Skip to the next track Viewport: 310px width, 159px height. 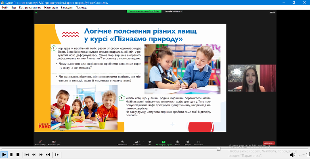pyautogui.click(x=48, y=155)
